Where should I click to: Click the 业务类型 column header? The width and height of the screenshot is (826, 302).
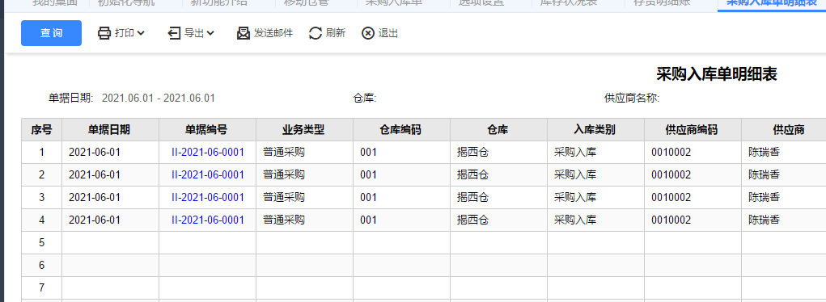pos(304,130)
